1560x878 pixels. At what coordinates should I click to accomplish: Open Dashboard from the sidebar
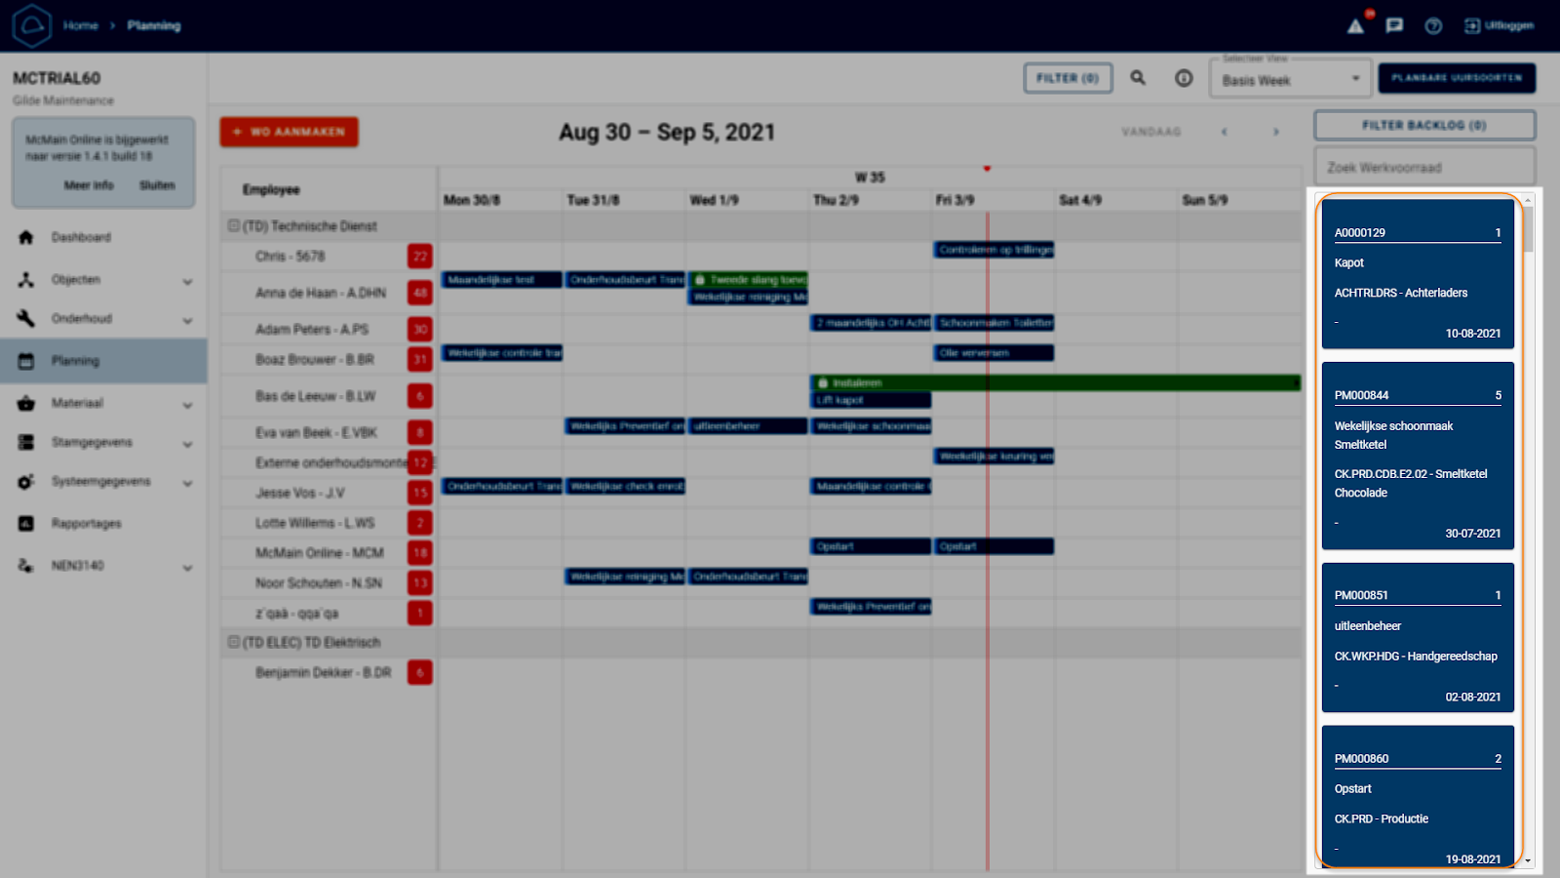coord(81,237)
